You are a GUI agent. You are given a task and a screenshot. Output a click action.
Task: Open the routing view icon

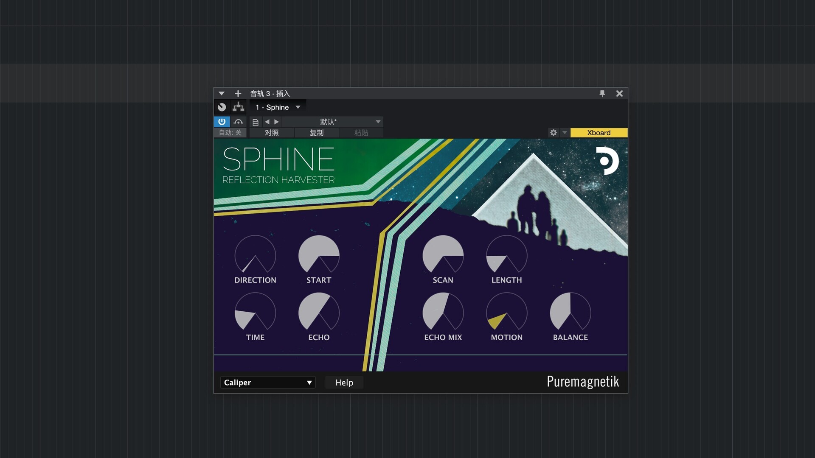238,107
